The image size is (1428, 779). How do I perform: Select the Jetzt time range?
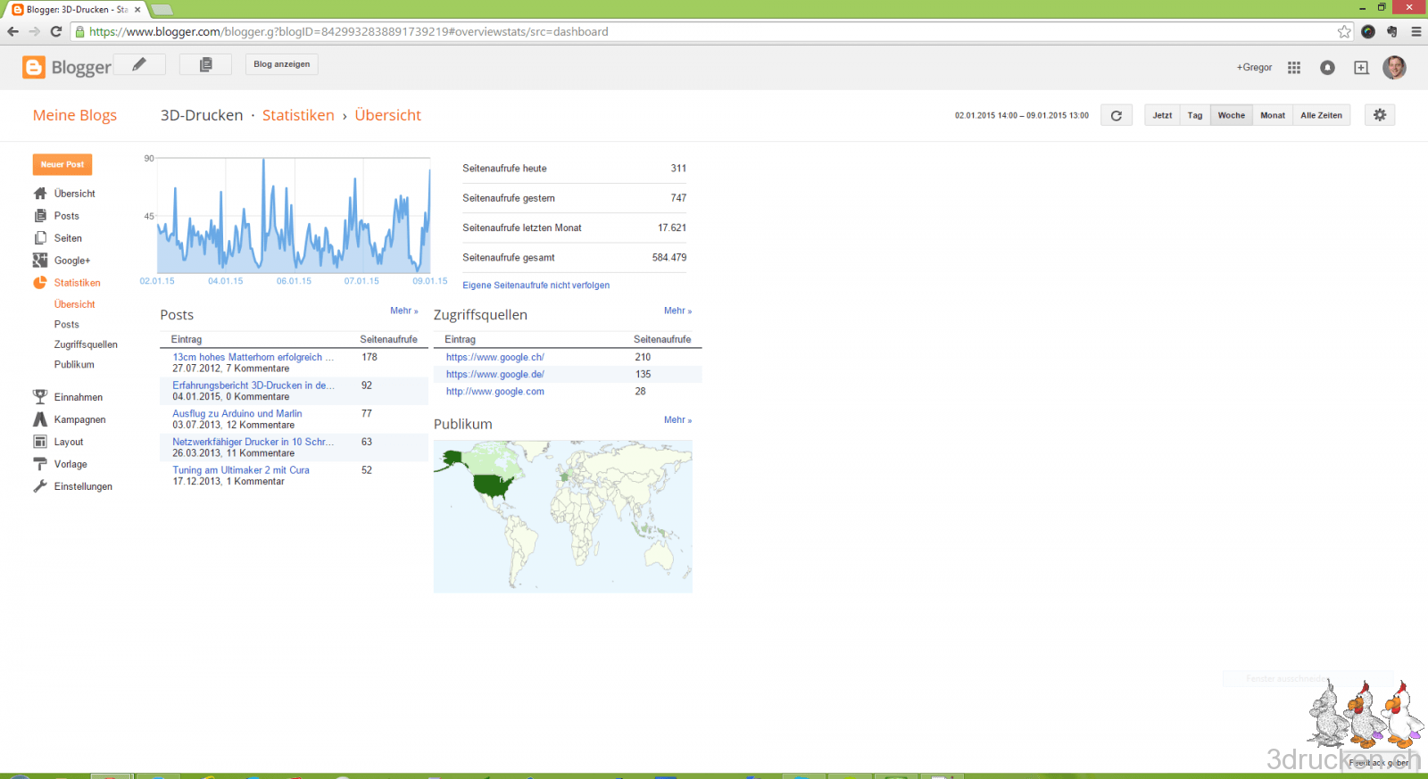[x=1162, y=115]
